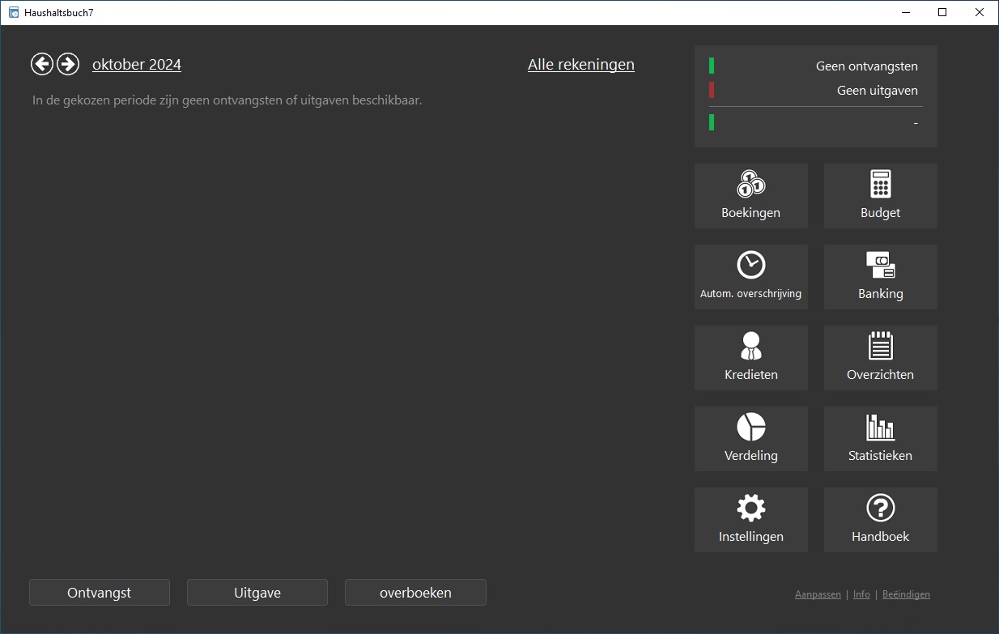This screenshot has height=634, width=999.
Task: Click the Ontvangst button
Action: pos(100,593)
